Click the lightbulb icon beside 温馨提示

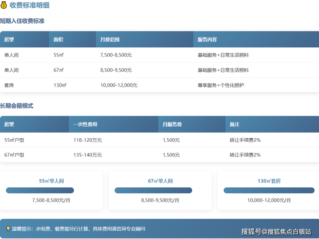pos(8,229)
